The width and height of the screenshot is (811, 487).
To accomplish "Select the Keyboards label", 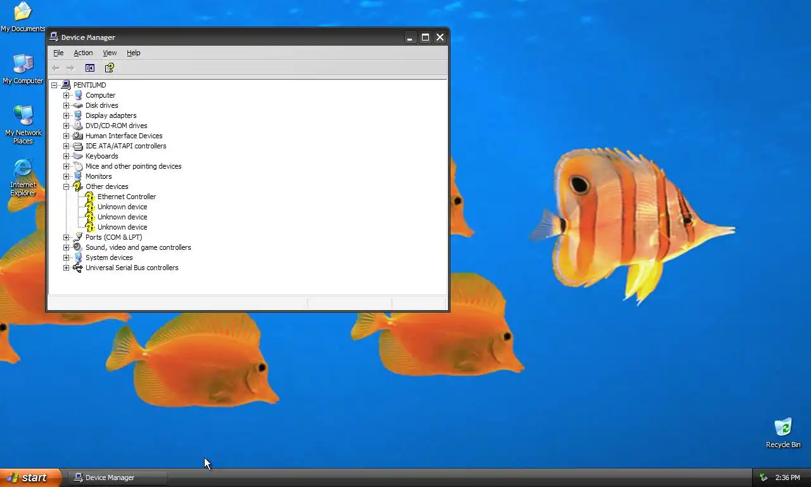I will click(101, 156).
